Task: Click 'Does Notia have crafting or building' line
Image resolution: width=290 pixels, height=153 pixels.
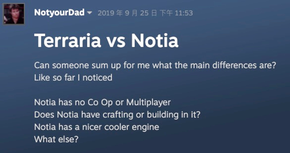Action: tap(117, 115)
